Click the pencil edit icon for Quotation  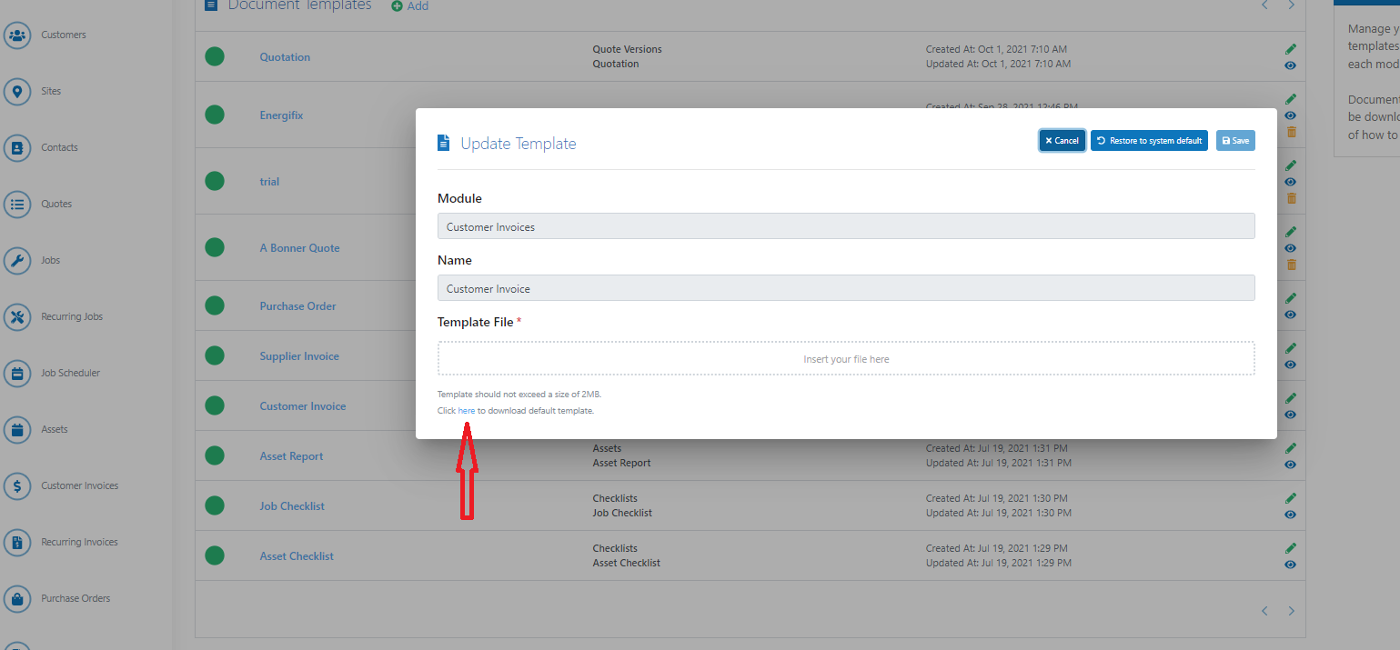point(1291,49)
